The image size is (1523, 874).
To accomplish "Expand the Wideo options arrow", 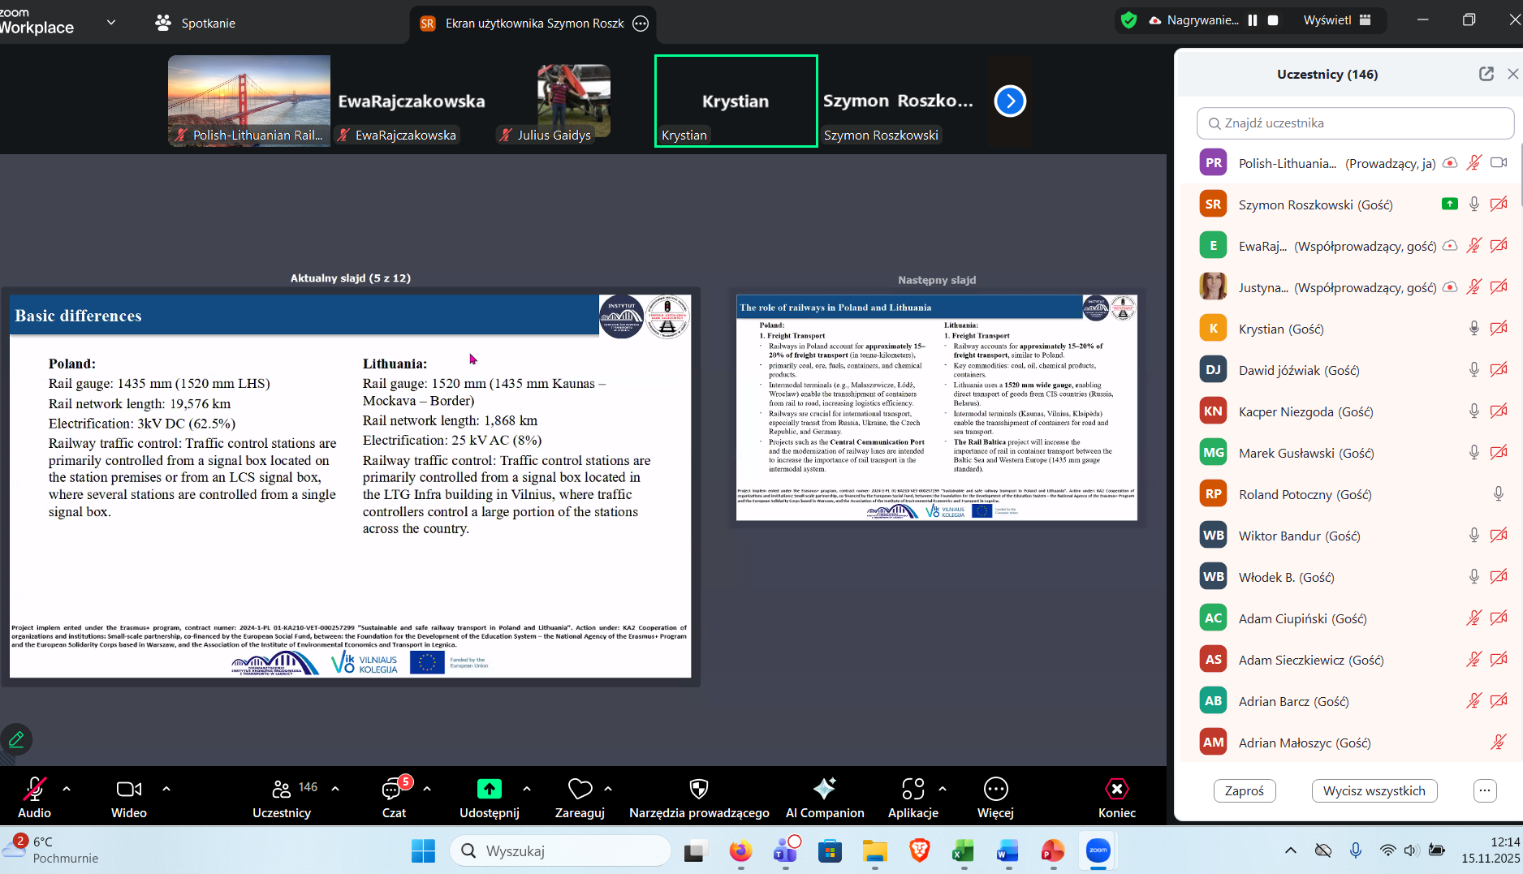I will coord(166,788).
